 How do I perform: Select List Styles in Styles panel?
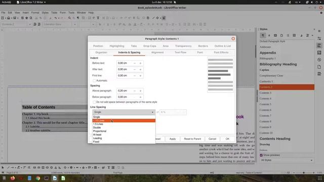click(x=288, y=35)
